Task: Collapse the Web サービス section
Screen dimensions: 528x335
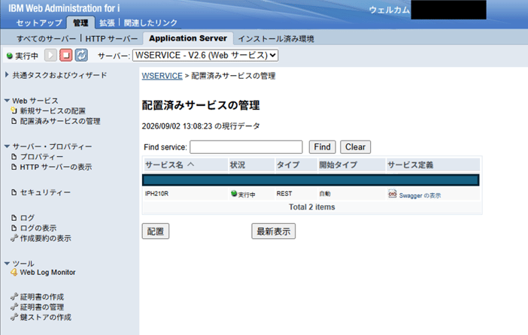Action: pyautogui.click(x=7, y=101)
